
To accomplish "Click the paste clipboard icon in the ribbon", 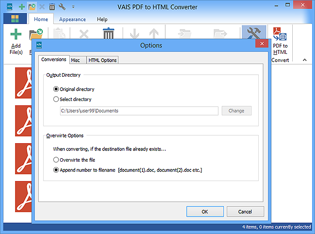I will pyautogui.click(x=59, y=33).
